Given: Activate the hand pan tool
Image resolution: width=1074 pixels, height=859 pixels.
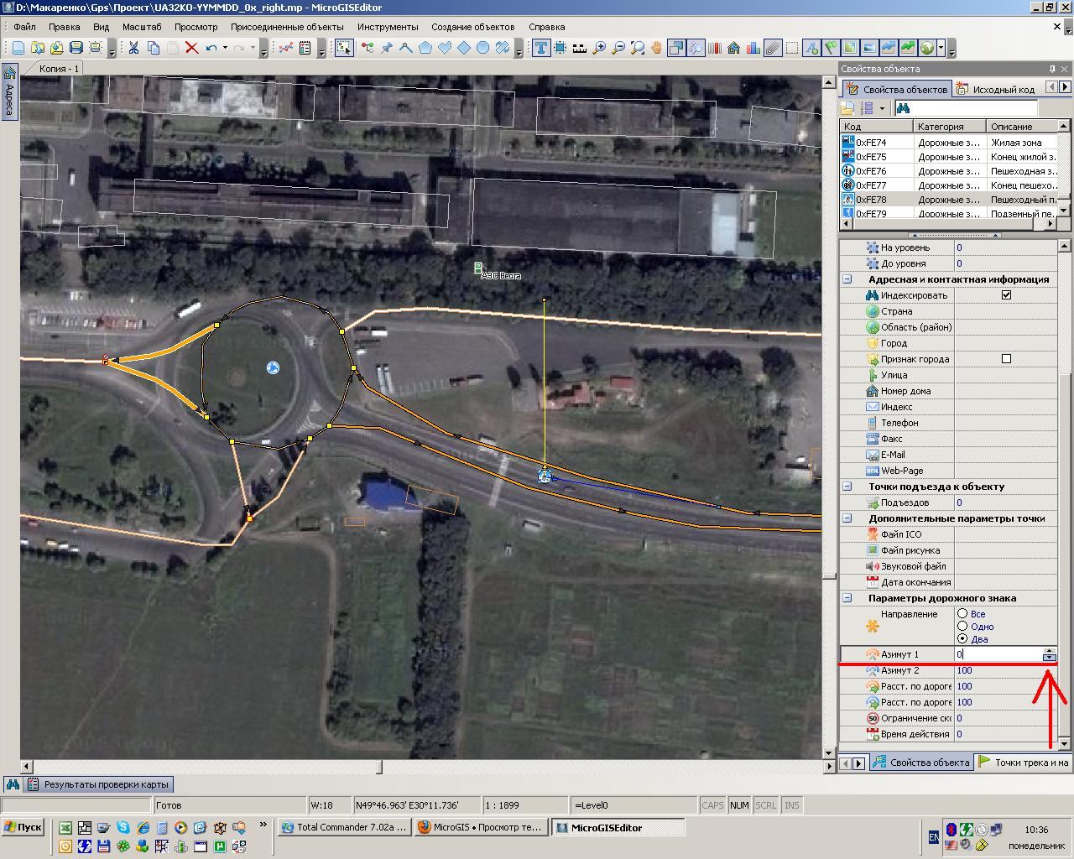Looking at the screenshot, I should (656, 48).
